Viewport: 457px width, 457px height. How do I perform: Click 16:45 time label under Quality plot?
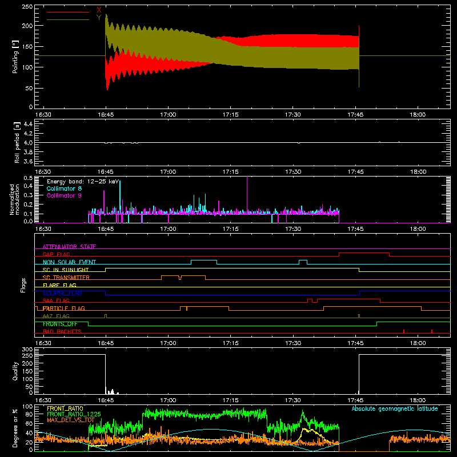[106, 400]
